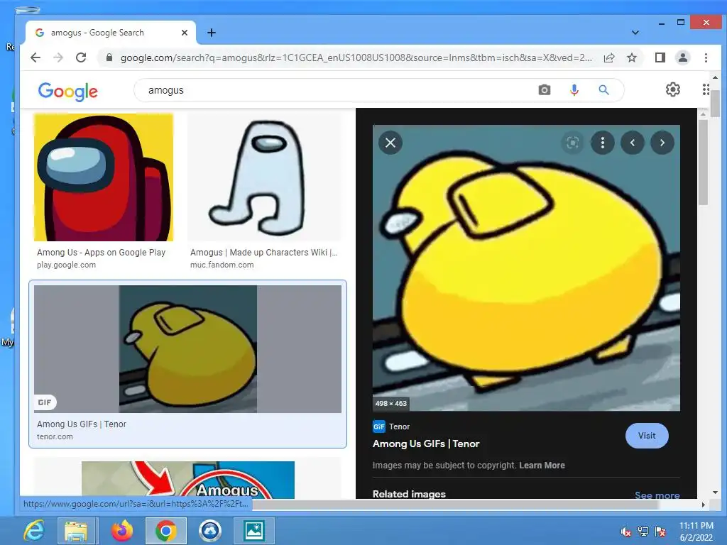Screen dimensions: 727x545
Task: Click the blue magnifier search button
Action: point(603,90)
